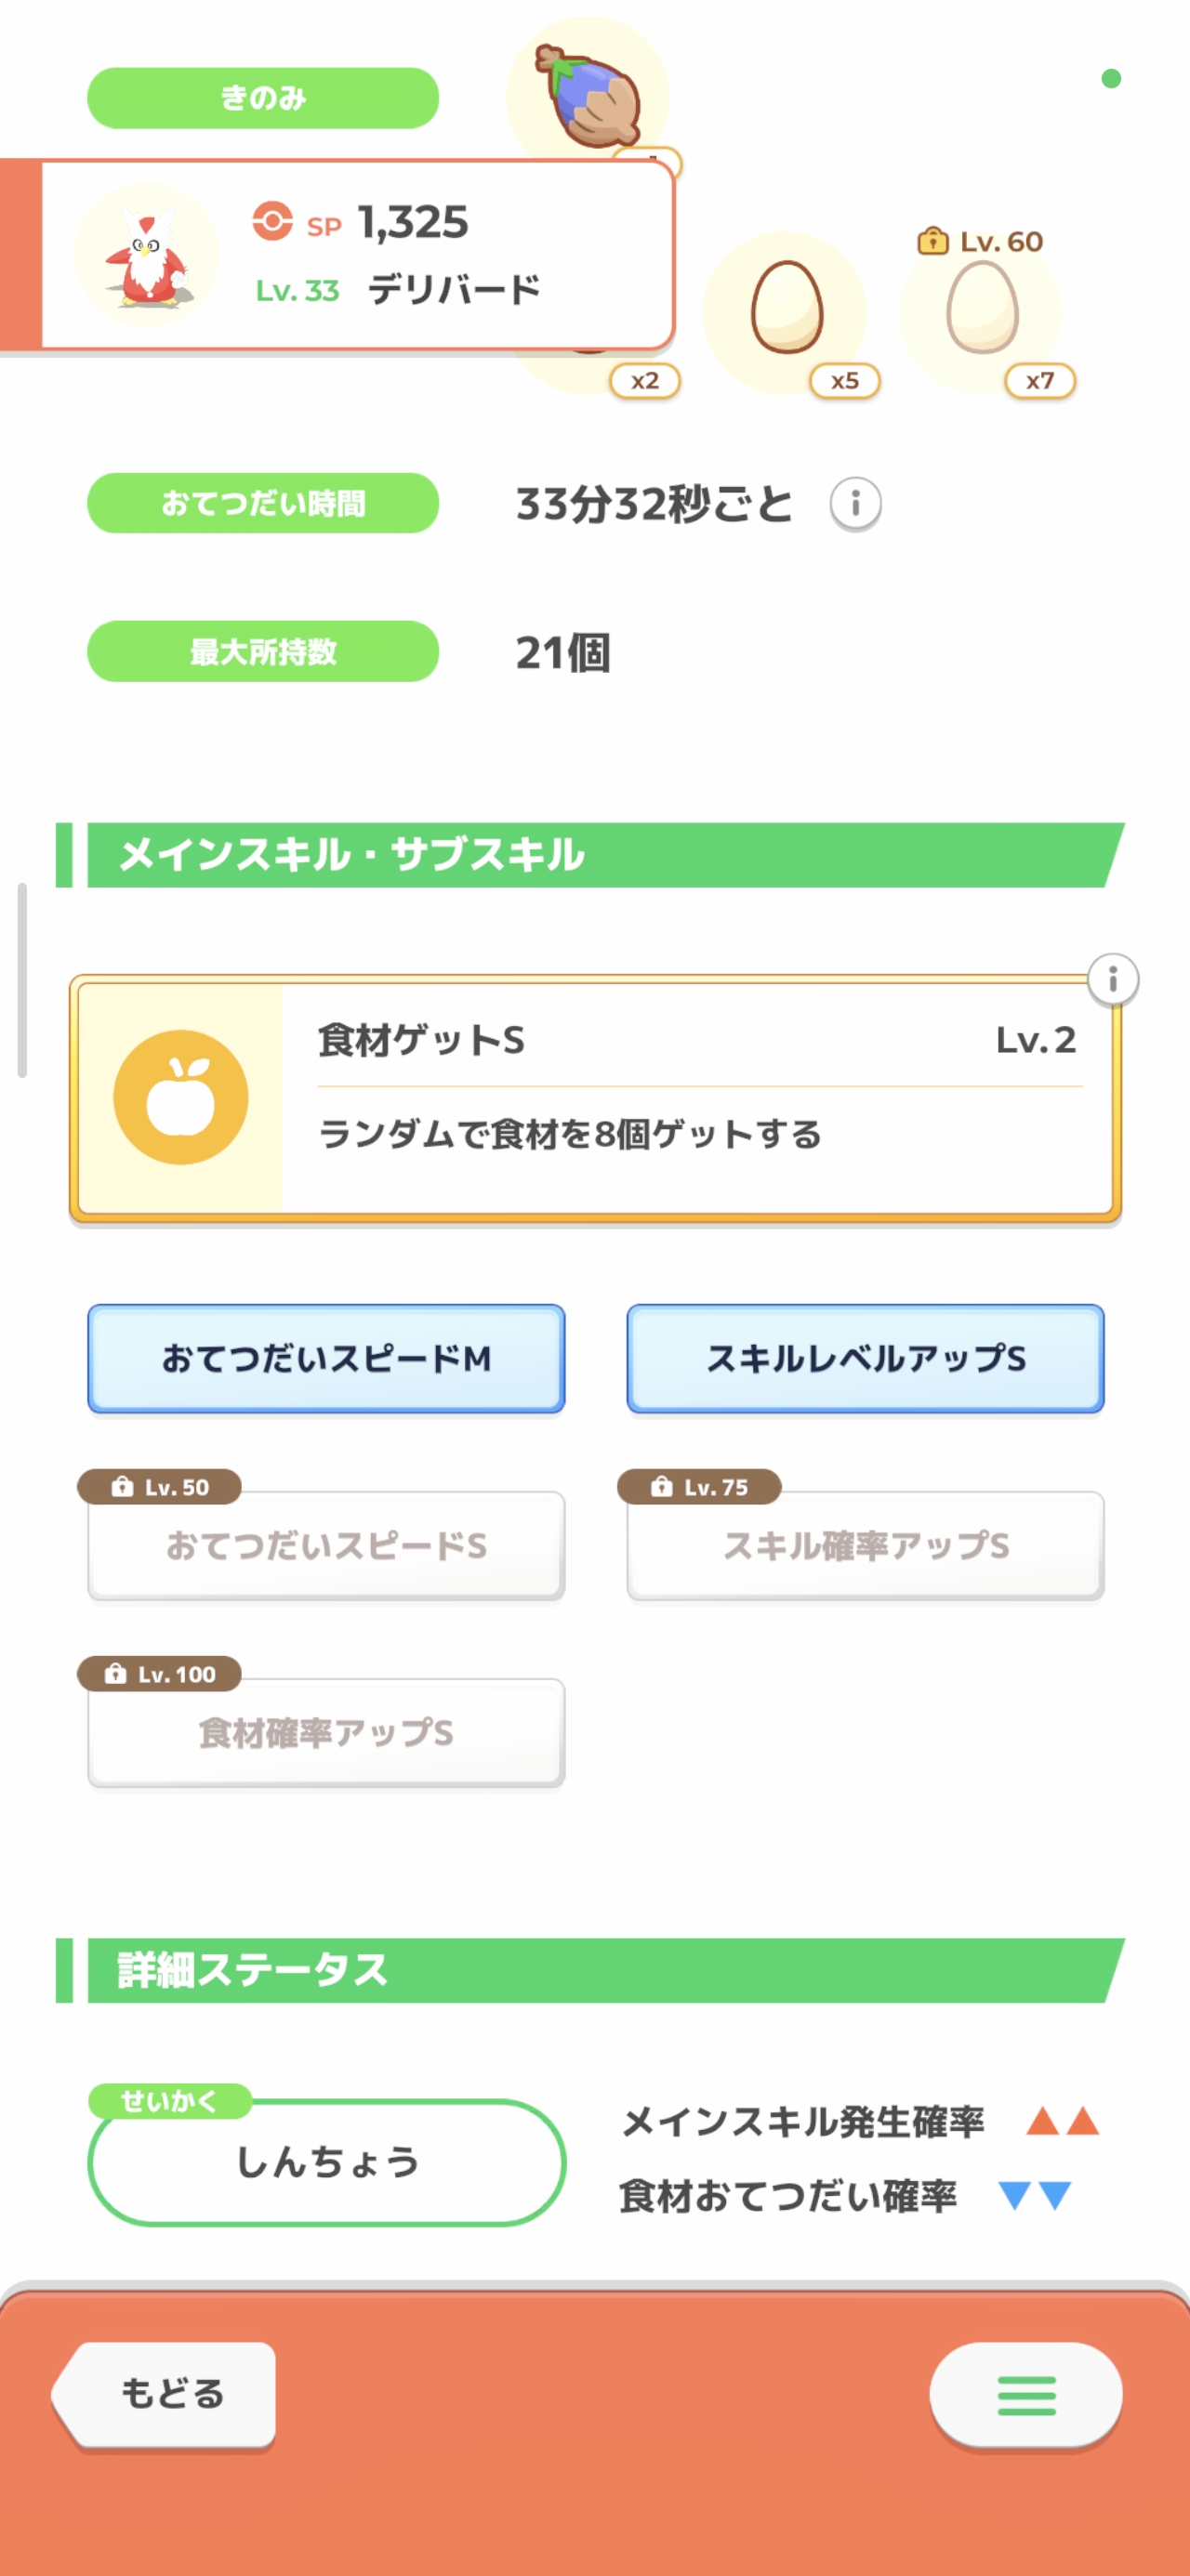Select the locked Lv. 60 egg ingredient
This screenshot has width=1190, height=2576.
pyautogui.click(x=981, y=311)
